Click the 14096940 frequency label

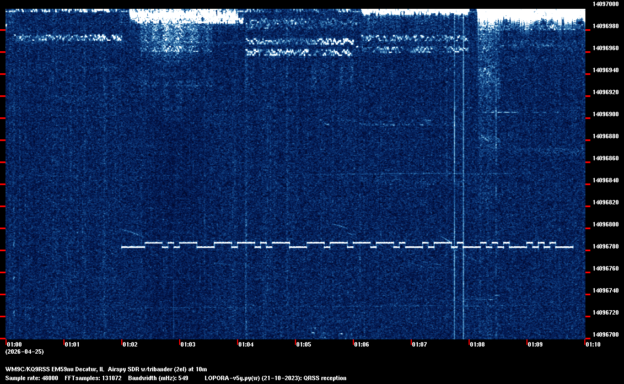point(606,70)
